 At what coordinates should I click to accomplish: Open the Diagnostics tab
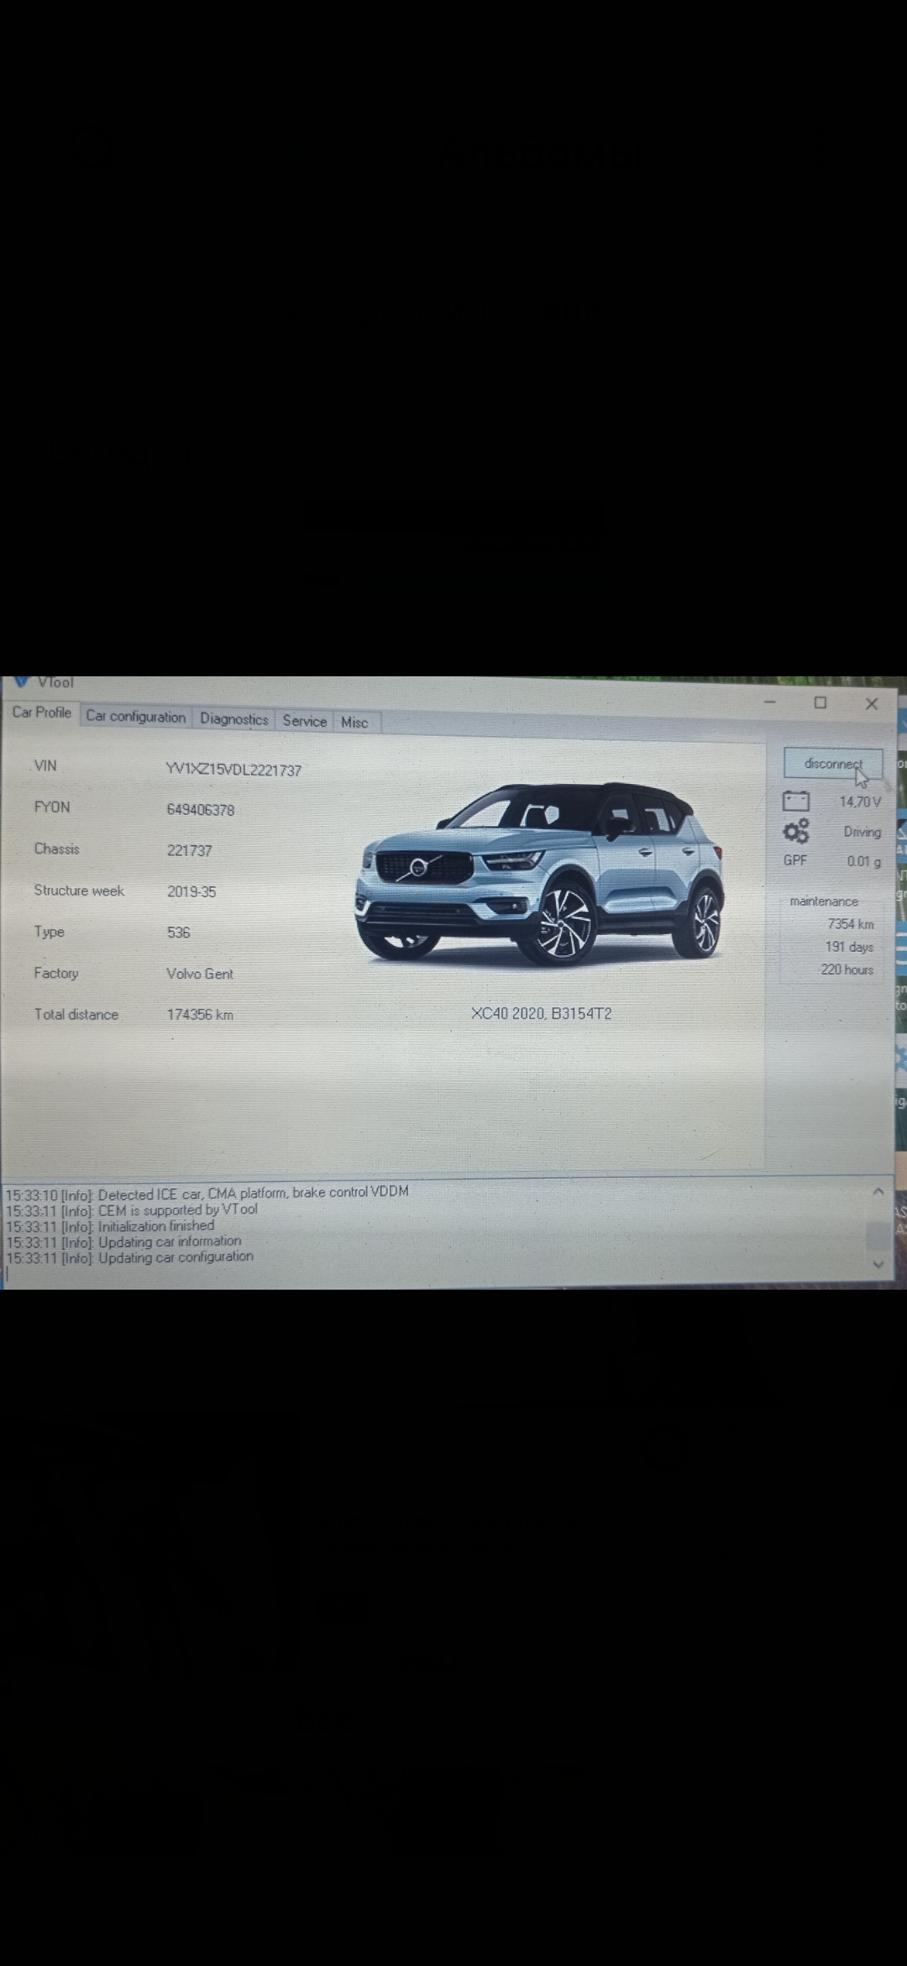coord(233,719)
